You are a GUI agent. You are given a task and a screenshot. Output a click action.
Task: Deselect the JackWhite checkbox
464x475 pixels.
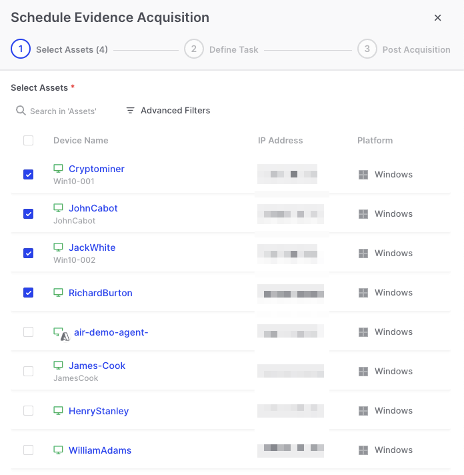(x=28, y=254)
